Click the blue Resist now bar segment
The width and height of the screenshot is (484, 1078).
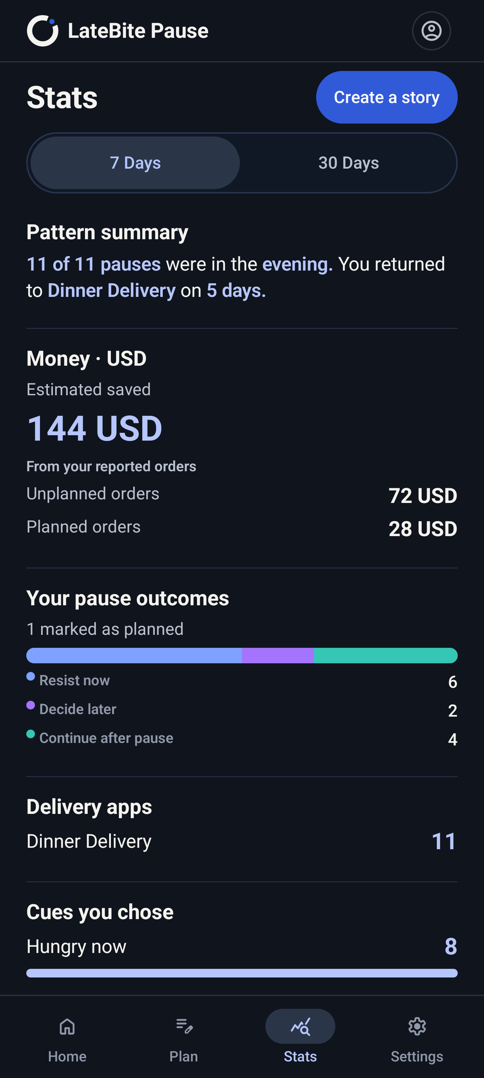click(x=134, y=656)
